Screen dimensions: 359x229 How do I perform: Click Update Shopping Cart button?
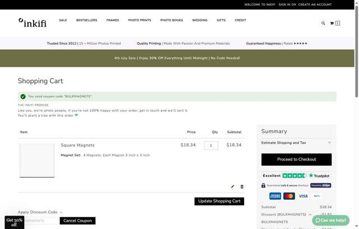pyautogui.click(x=219, y=201)
